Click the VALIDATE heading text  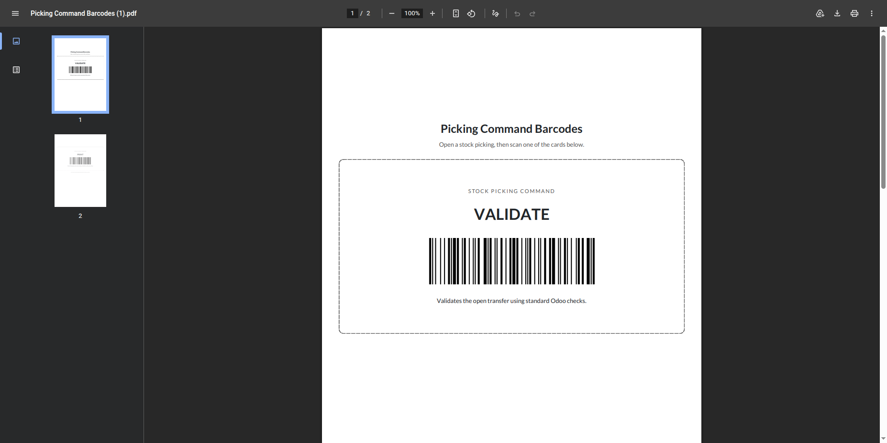click(511, 215)
